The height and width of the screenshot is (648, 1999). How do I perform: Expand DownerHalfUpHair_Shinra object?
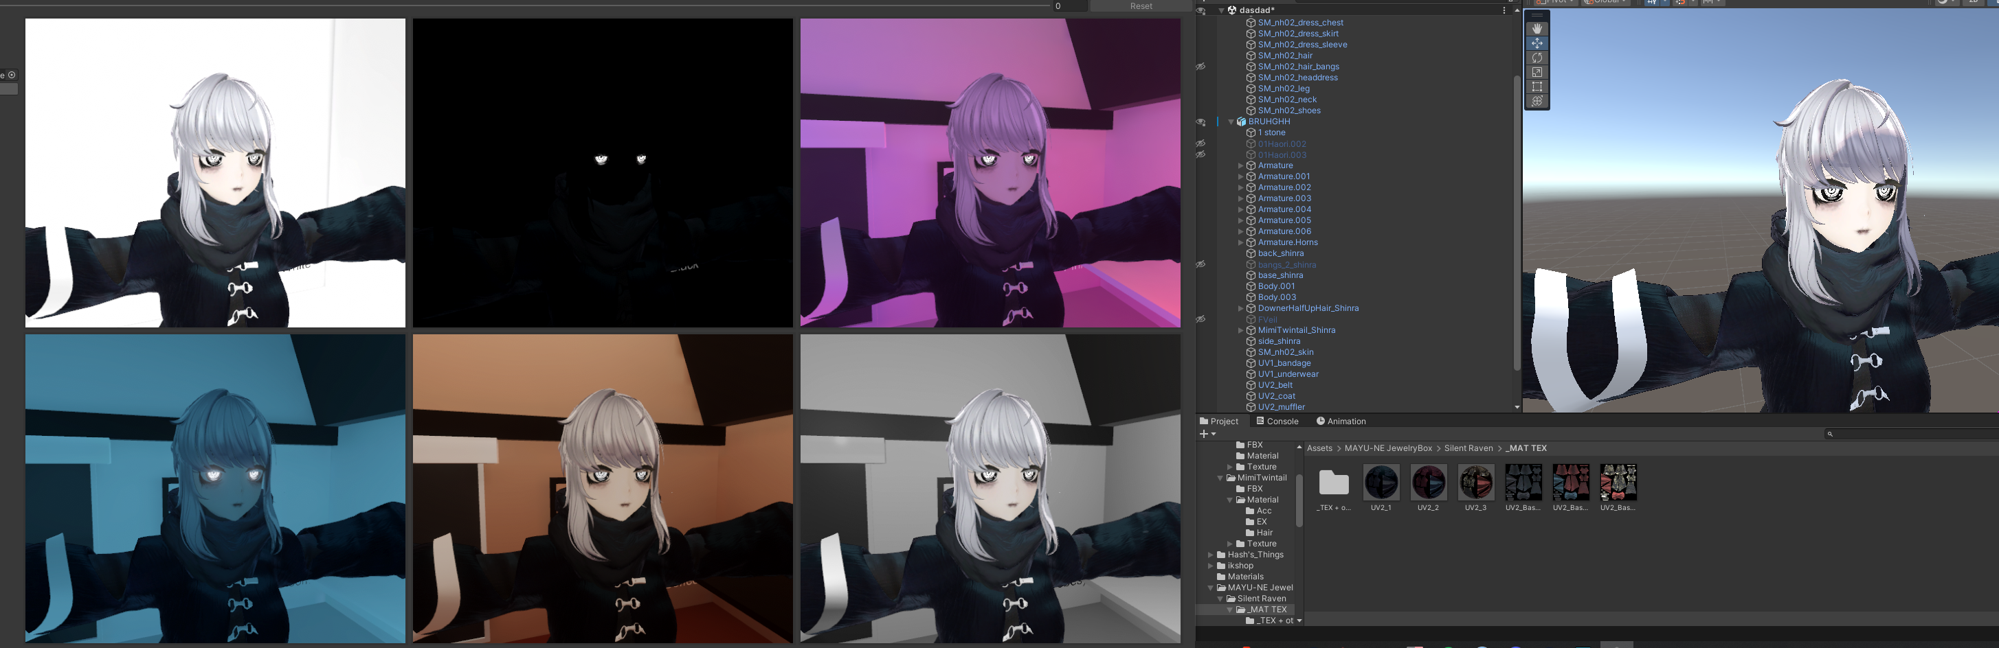[1241, 308]
